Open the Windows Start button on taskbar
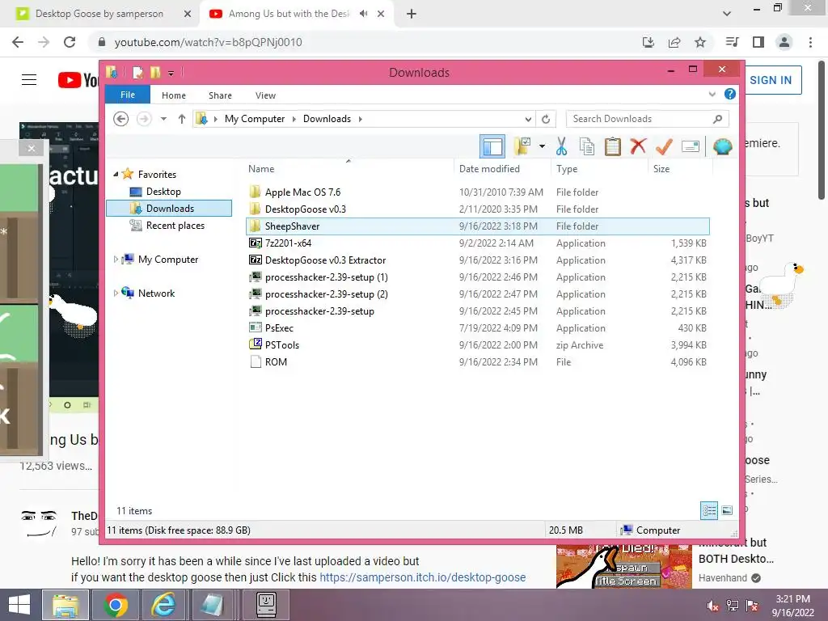 pyautogui.click(x=19, y=605)
